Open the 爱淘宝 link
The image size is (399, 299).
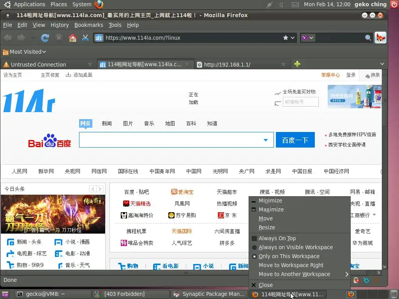182,192
